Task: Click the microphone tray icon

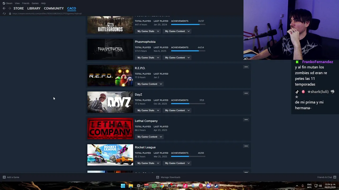Action: coord(302,186)
